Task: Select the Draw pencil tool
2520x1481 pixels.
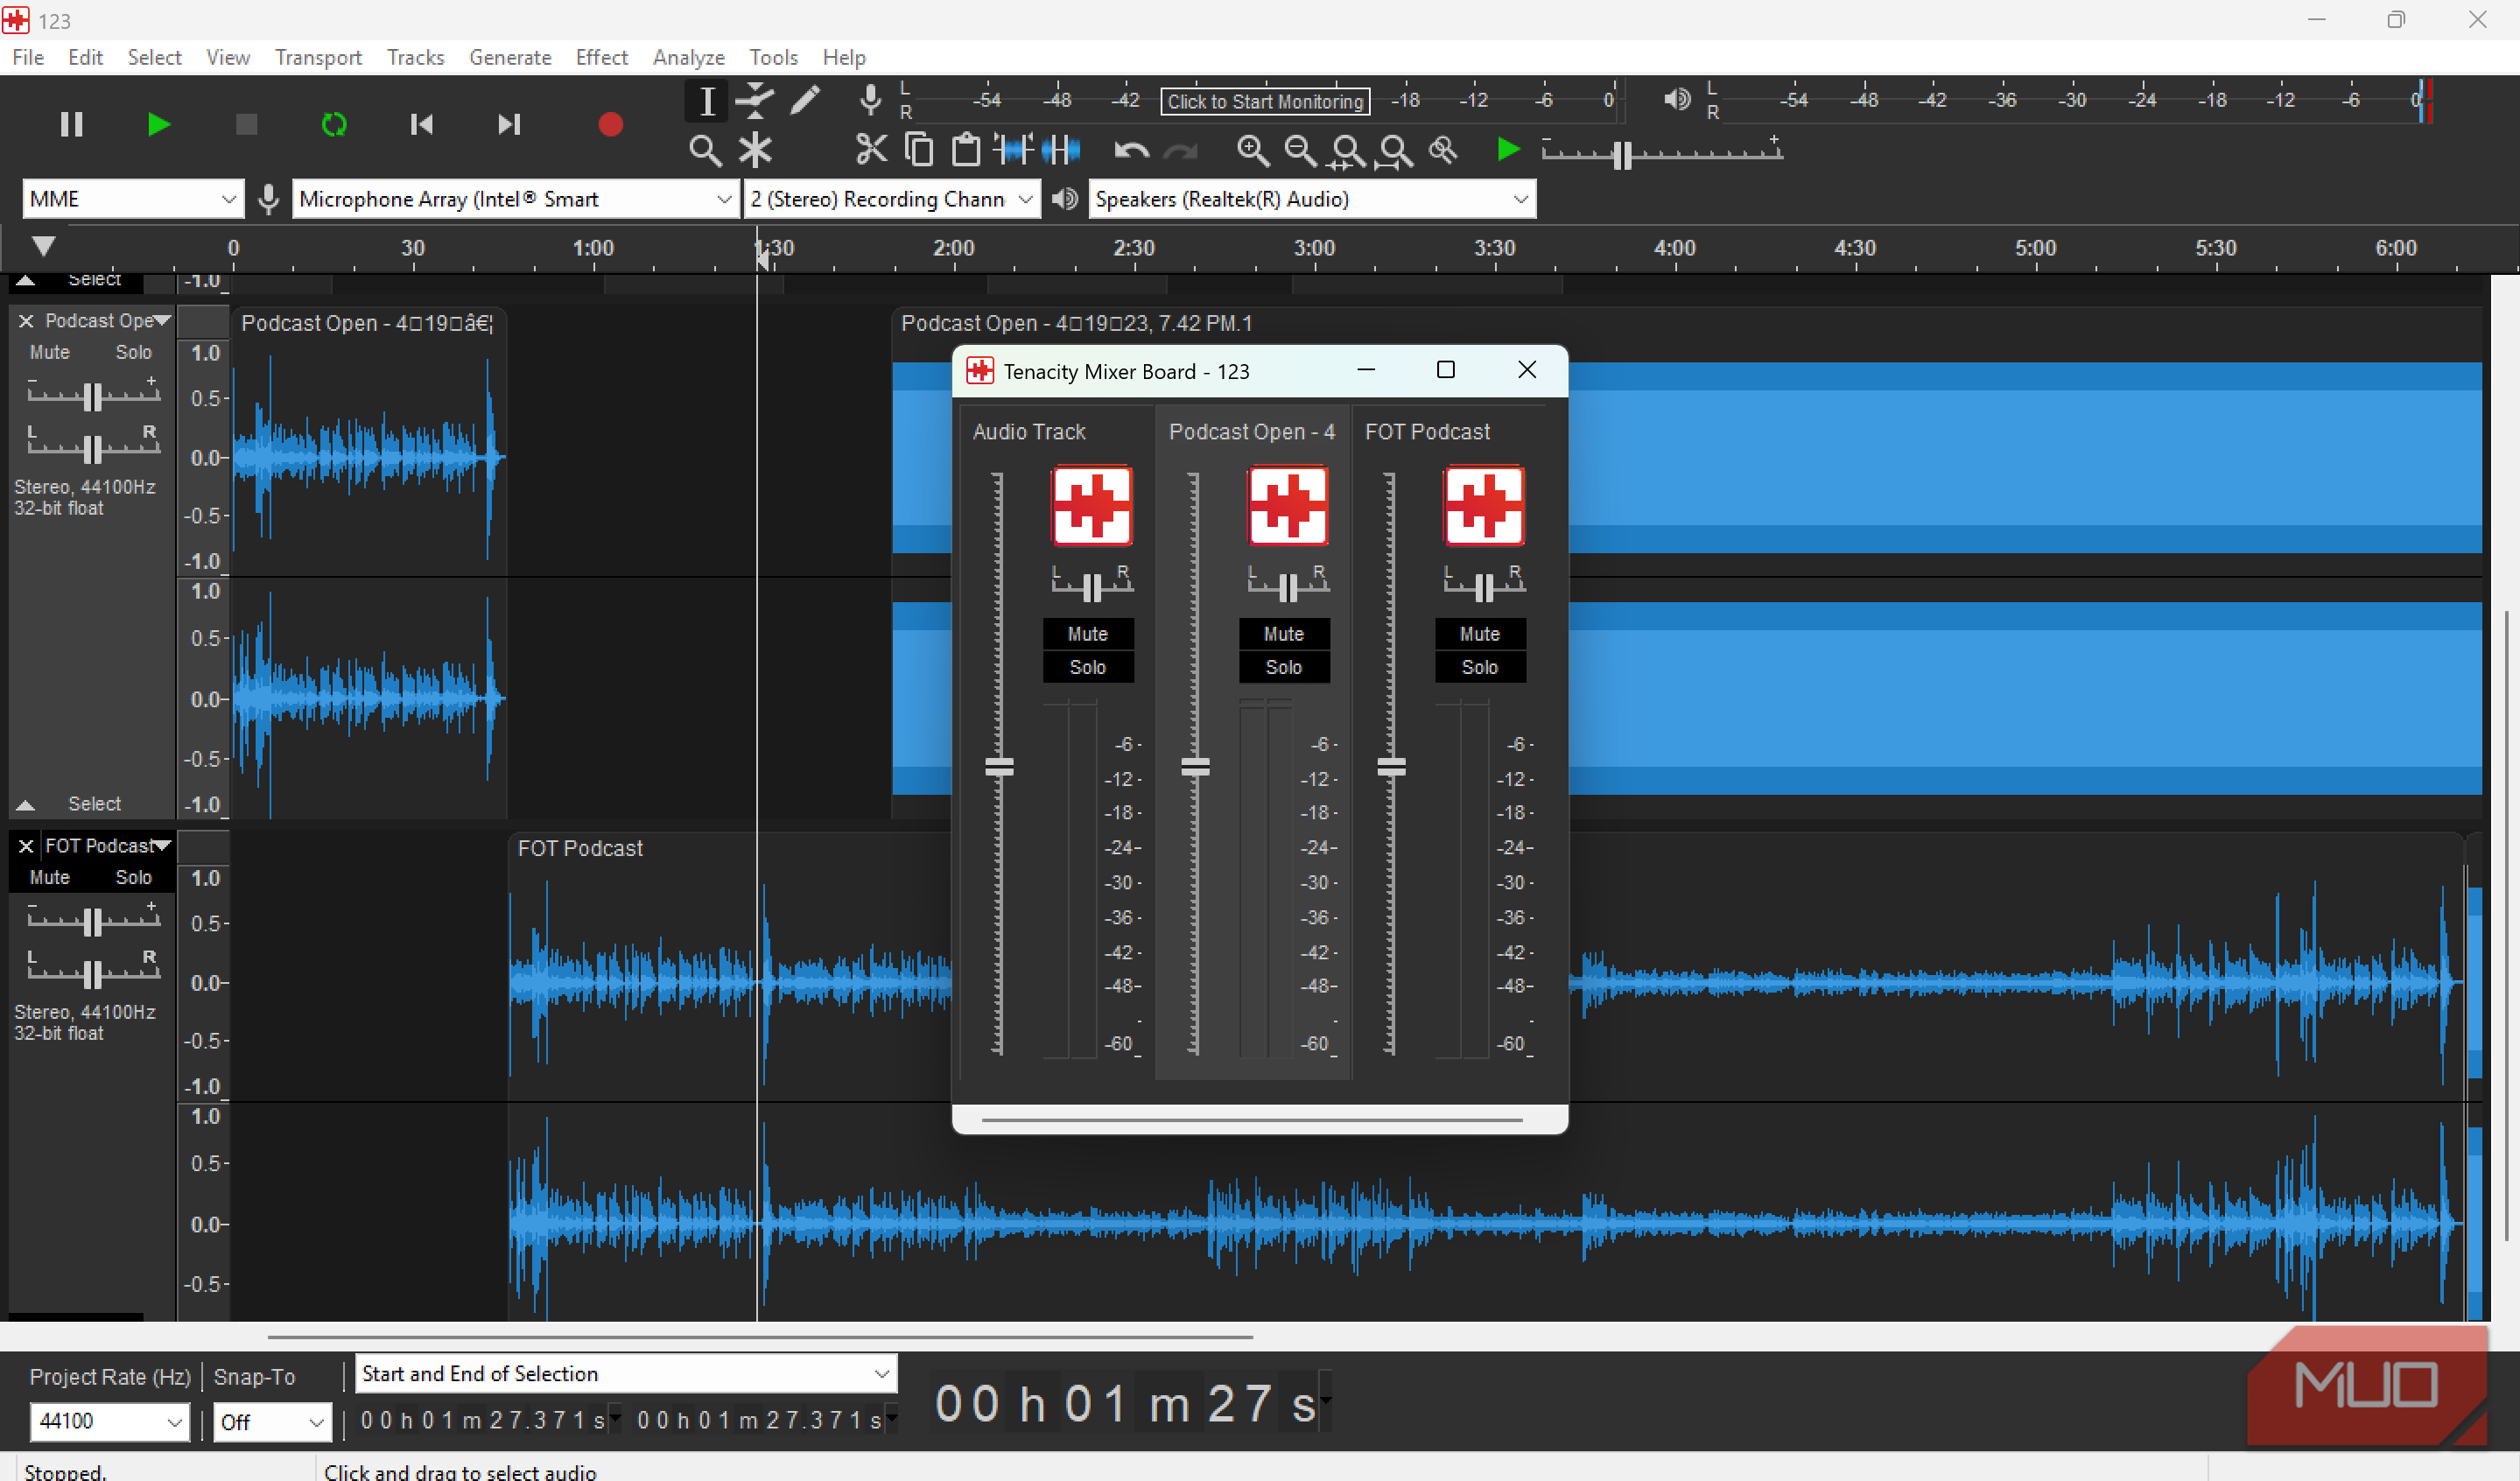Action: (804, 101)
